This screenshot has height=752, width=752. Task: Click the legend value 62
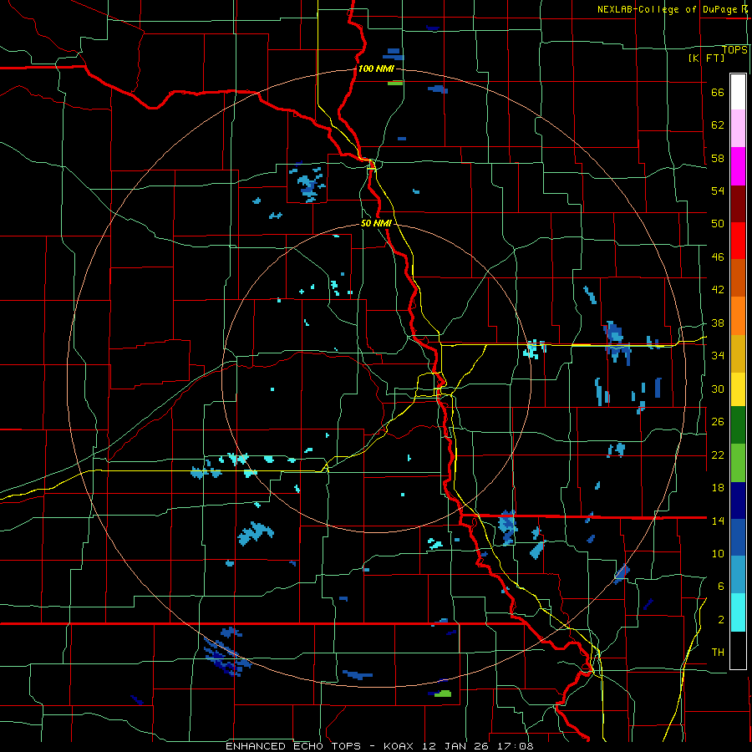(718, 125)
